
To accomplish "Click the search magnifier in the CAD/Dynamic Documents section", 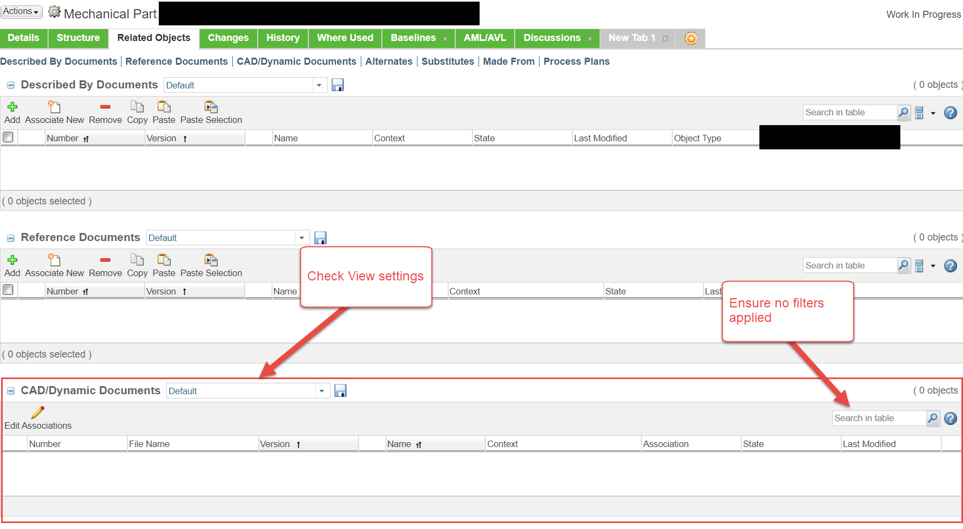I will click(932, 418).
